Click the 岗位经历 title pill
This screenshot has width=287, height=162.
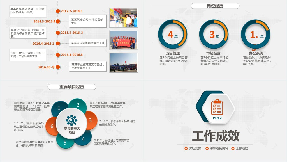point(215,6)
